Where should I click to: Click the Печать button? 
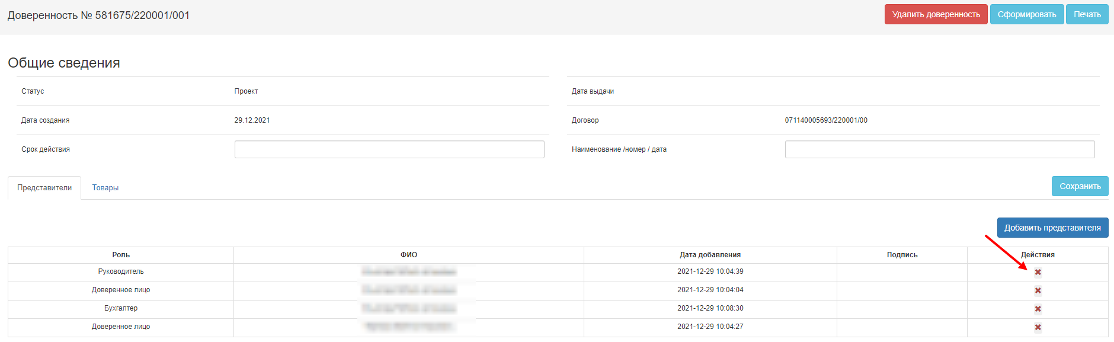pos(1087,14)
